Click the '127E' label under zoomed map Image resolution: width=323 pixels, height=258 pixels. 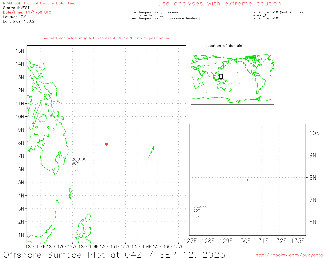(x=190, y=241)
